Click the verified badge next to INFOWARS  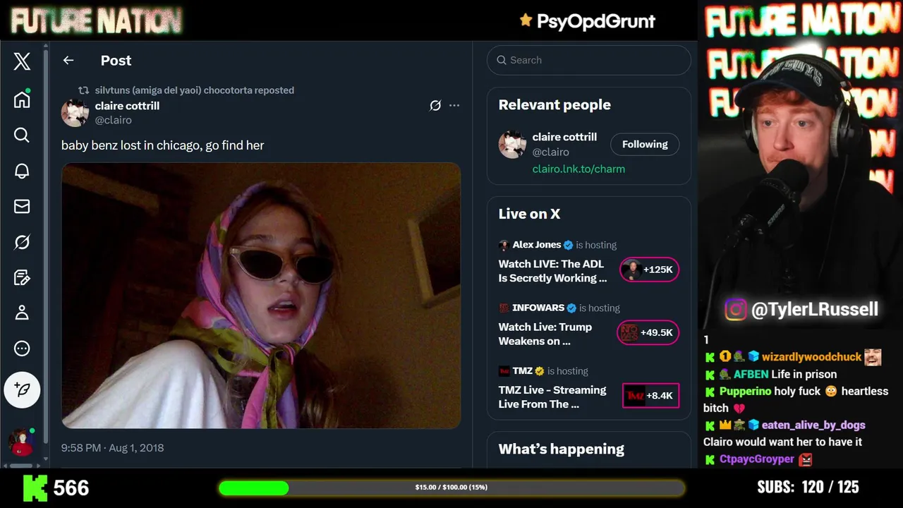tap(571, 308)
